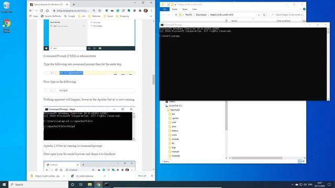
Task: Open Chrome home page button
Action: click(47, 10)
